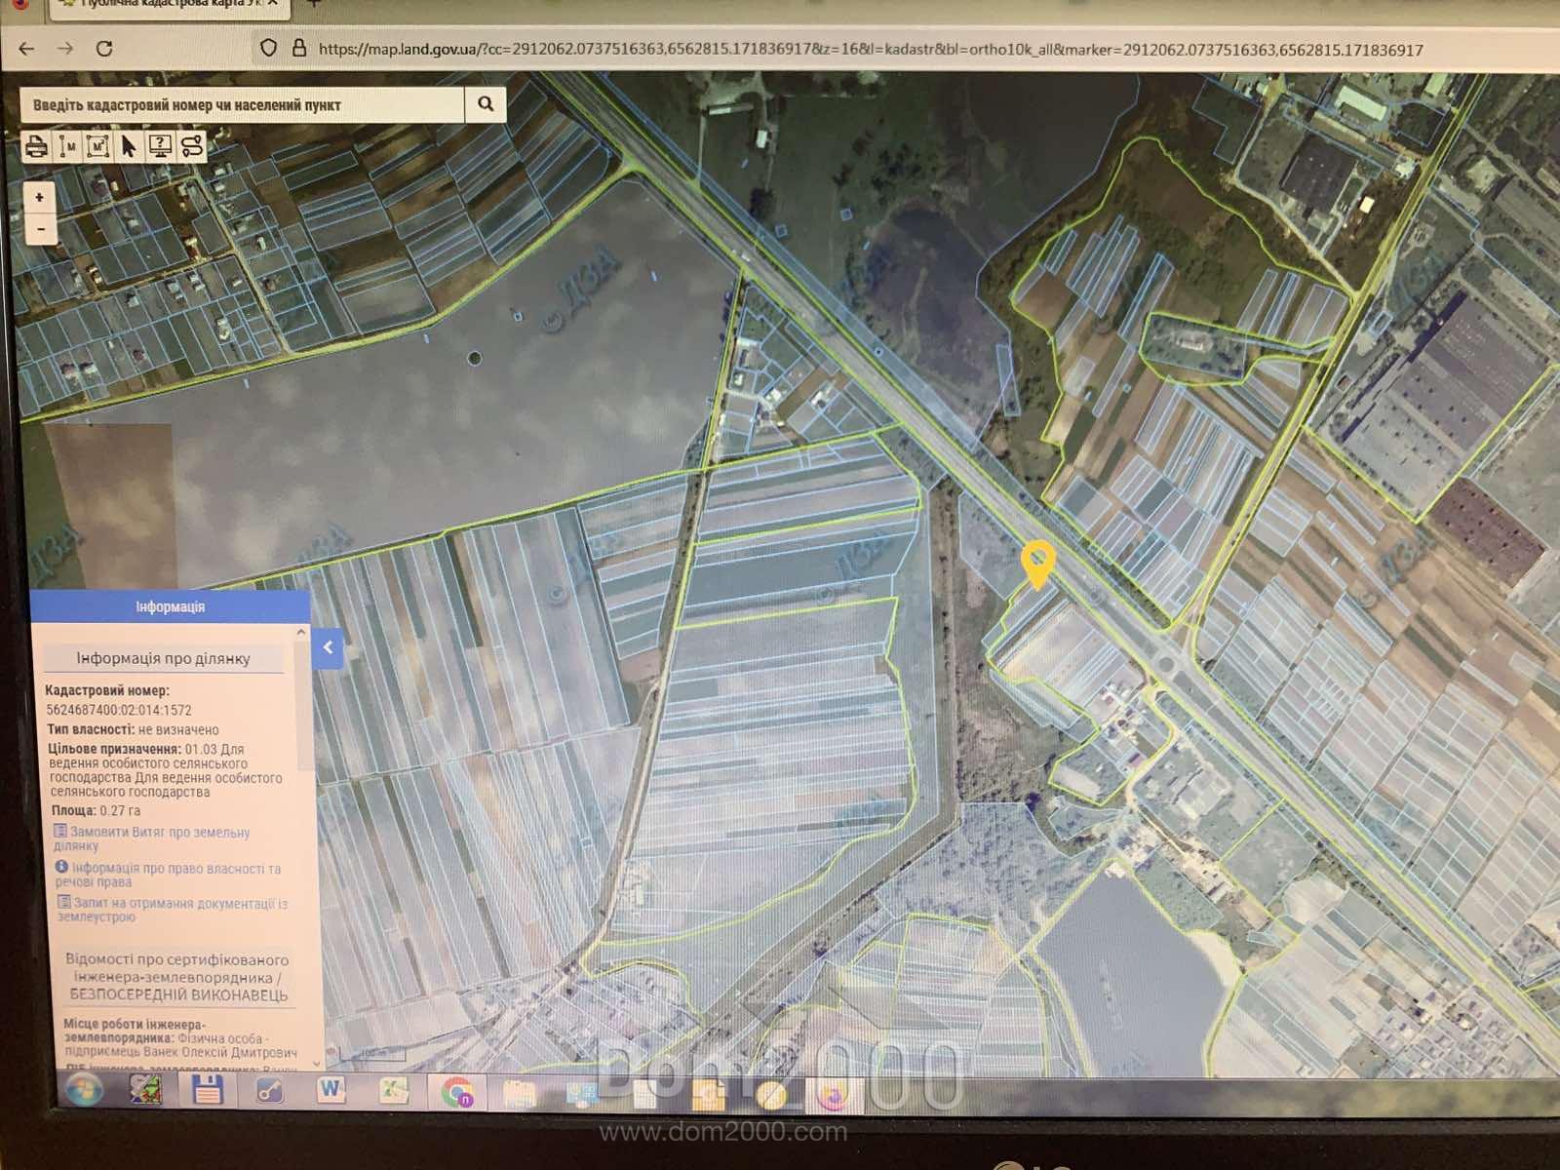The width and height of the screenshot is (1560, 1170).
Task: Expand Відомості про сертифікованого інженера section
Action: click(178, 977)
